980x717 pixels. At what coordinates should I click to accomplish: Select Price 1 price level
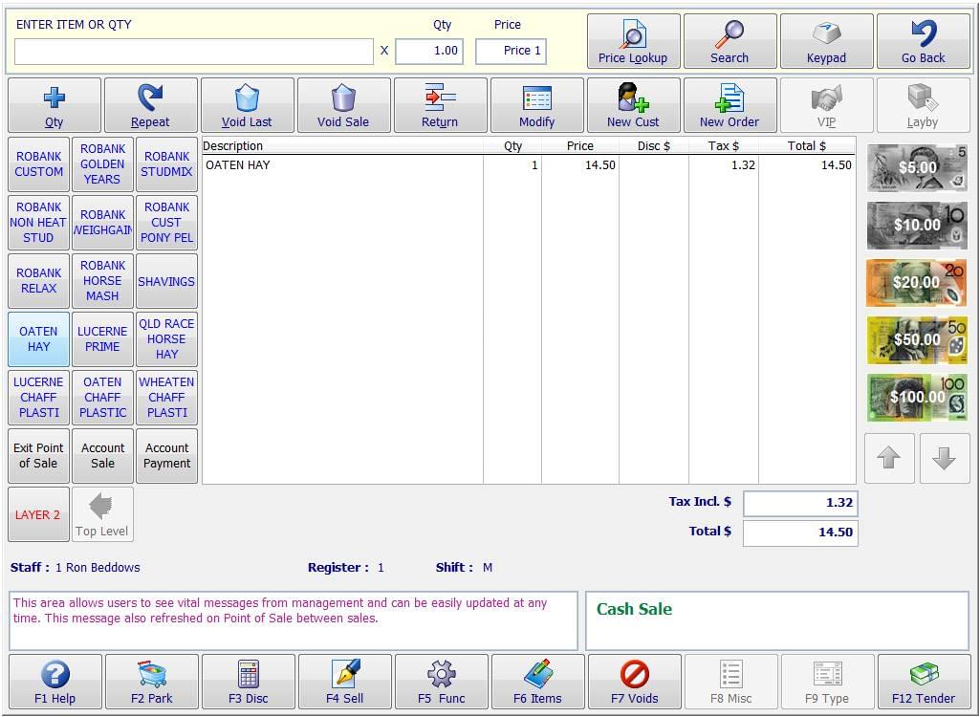pos(511,52)
